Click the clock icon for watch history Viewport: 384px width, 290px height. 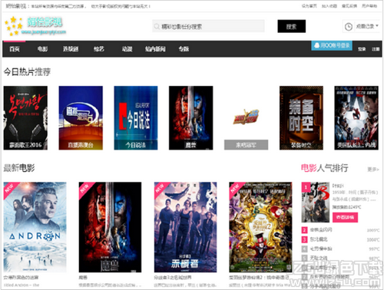pyautogui.click(x=349, y=27)
